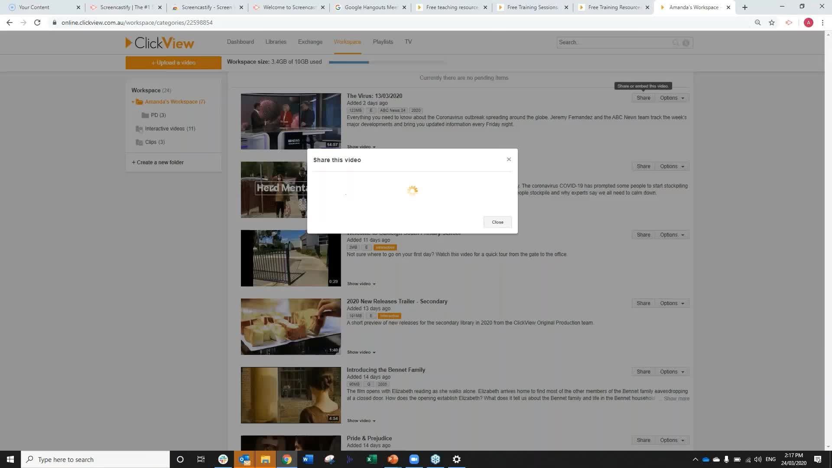Screen dimensions: 832x468
Task: Switch to Google Hangouts Meet tab
Action: (x=370, y=7)
